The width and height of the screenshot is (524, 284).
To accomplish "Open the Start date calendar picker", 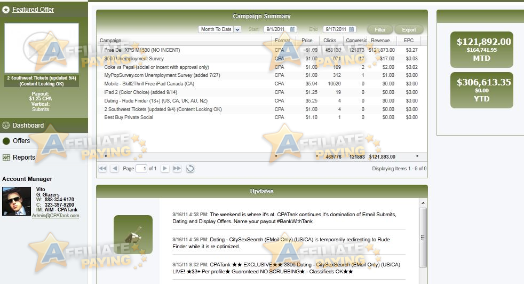I will click(292, 29).
